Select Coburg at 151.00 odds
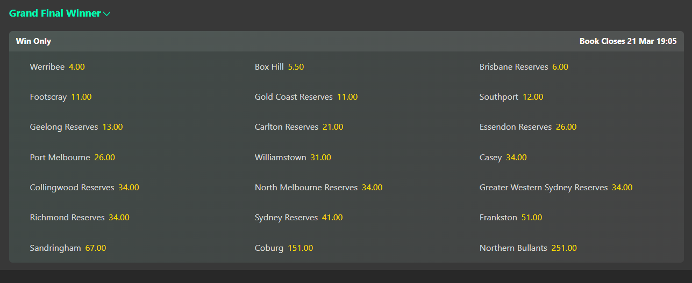The height and width of the screenshot is (283, 692). pos(284,248)
